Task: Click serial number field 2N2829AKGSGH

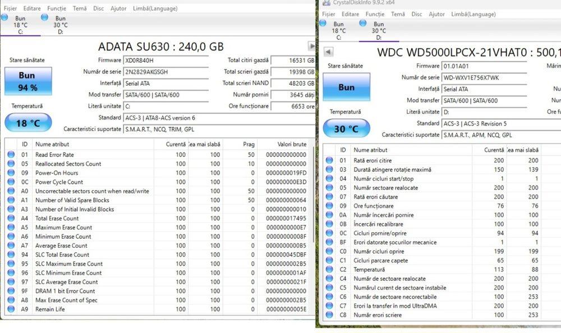Action: pyautogui.click(x=165, y=72)
